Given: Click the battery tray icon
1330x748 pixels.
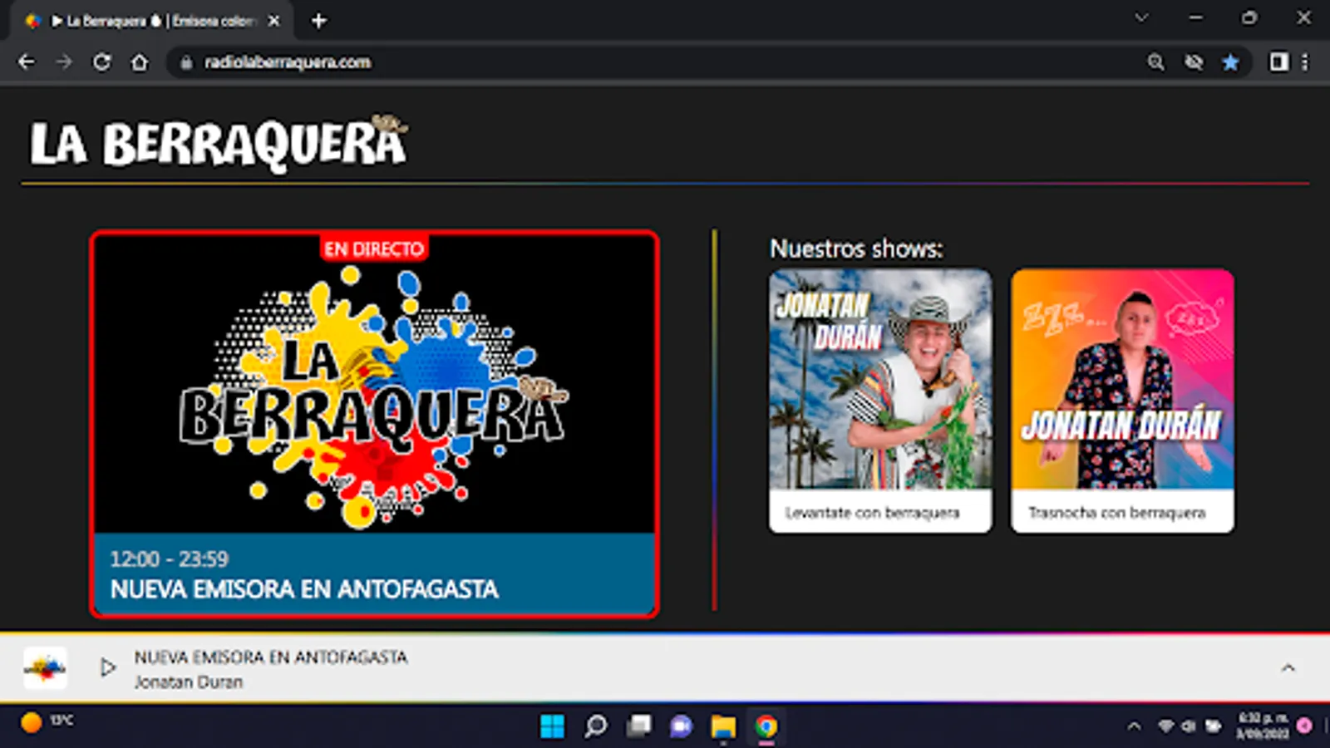Looking at the screenshot, I should pyautogui.click(x=1214, y=726).
